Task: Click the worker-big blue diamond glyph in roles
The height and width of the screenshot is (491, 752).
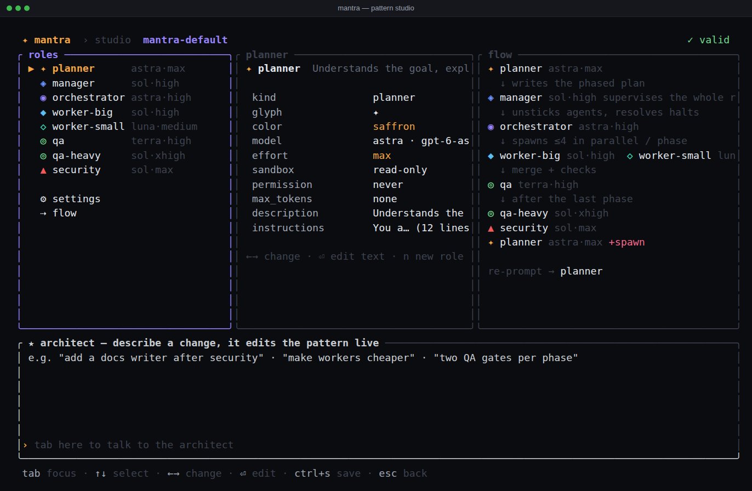Action: pyautogui.click(x=43, y=112)
